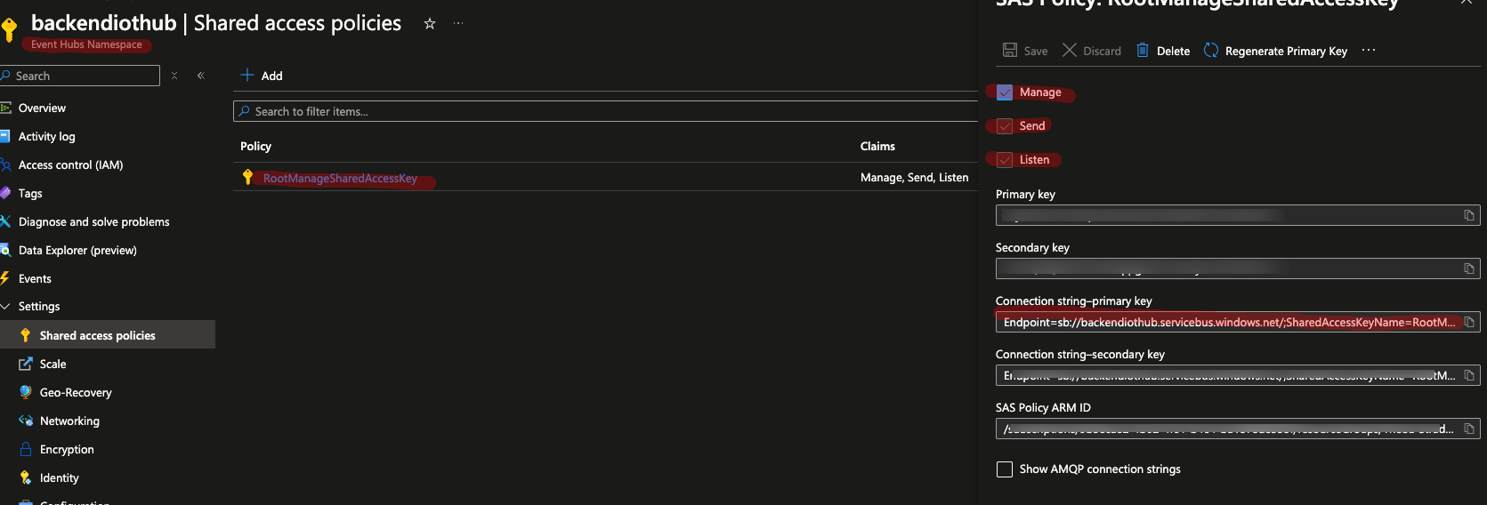
Task: Click the Search to filter items field
Action: (x=605, y=111)
